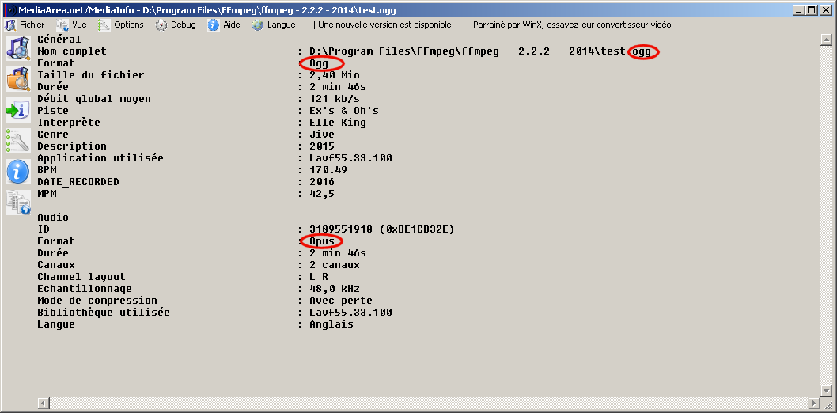Click the Description value '2015'
837x413 pixels.
tap(322, 146)
